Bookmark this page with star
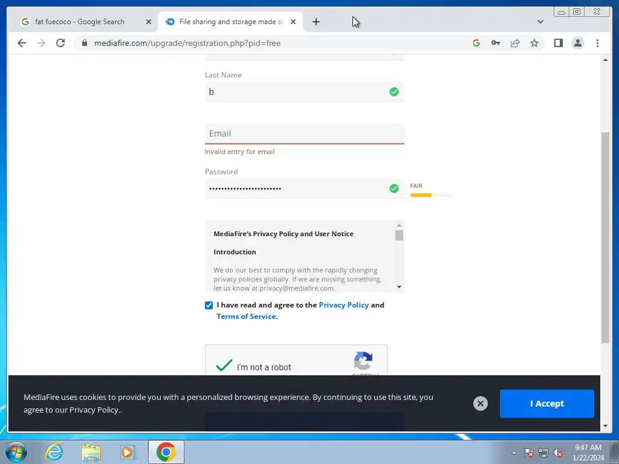Screen dimensions: 619x464 coord(534,43)
